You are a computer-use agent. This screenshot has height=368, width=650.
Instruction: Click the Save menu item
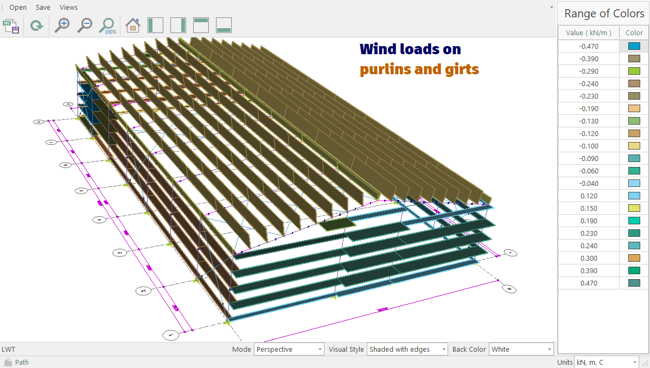(x=43, y=8)
